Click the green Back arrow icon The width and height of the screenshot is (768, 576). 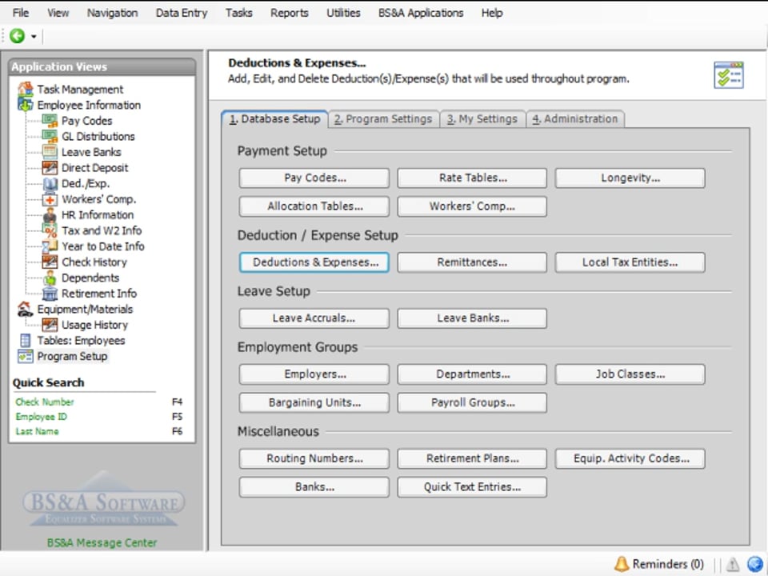tap(17, 36)
